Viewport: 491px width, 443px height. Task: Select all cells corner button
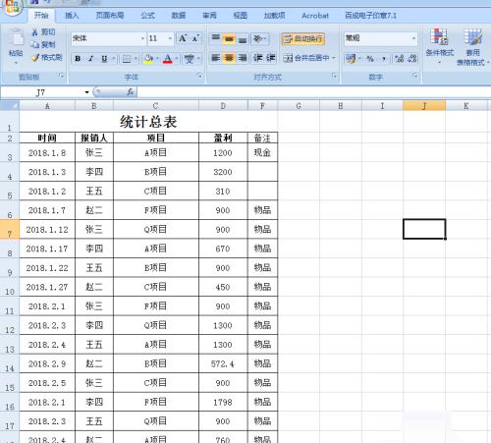point(10,106)
